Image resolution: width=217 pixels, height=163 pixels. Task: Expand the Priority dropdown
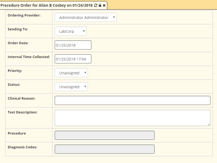click(71, 73)
